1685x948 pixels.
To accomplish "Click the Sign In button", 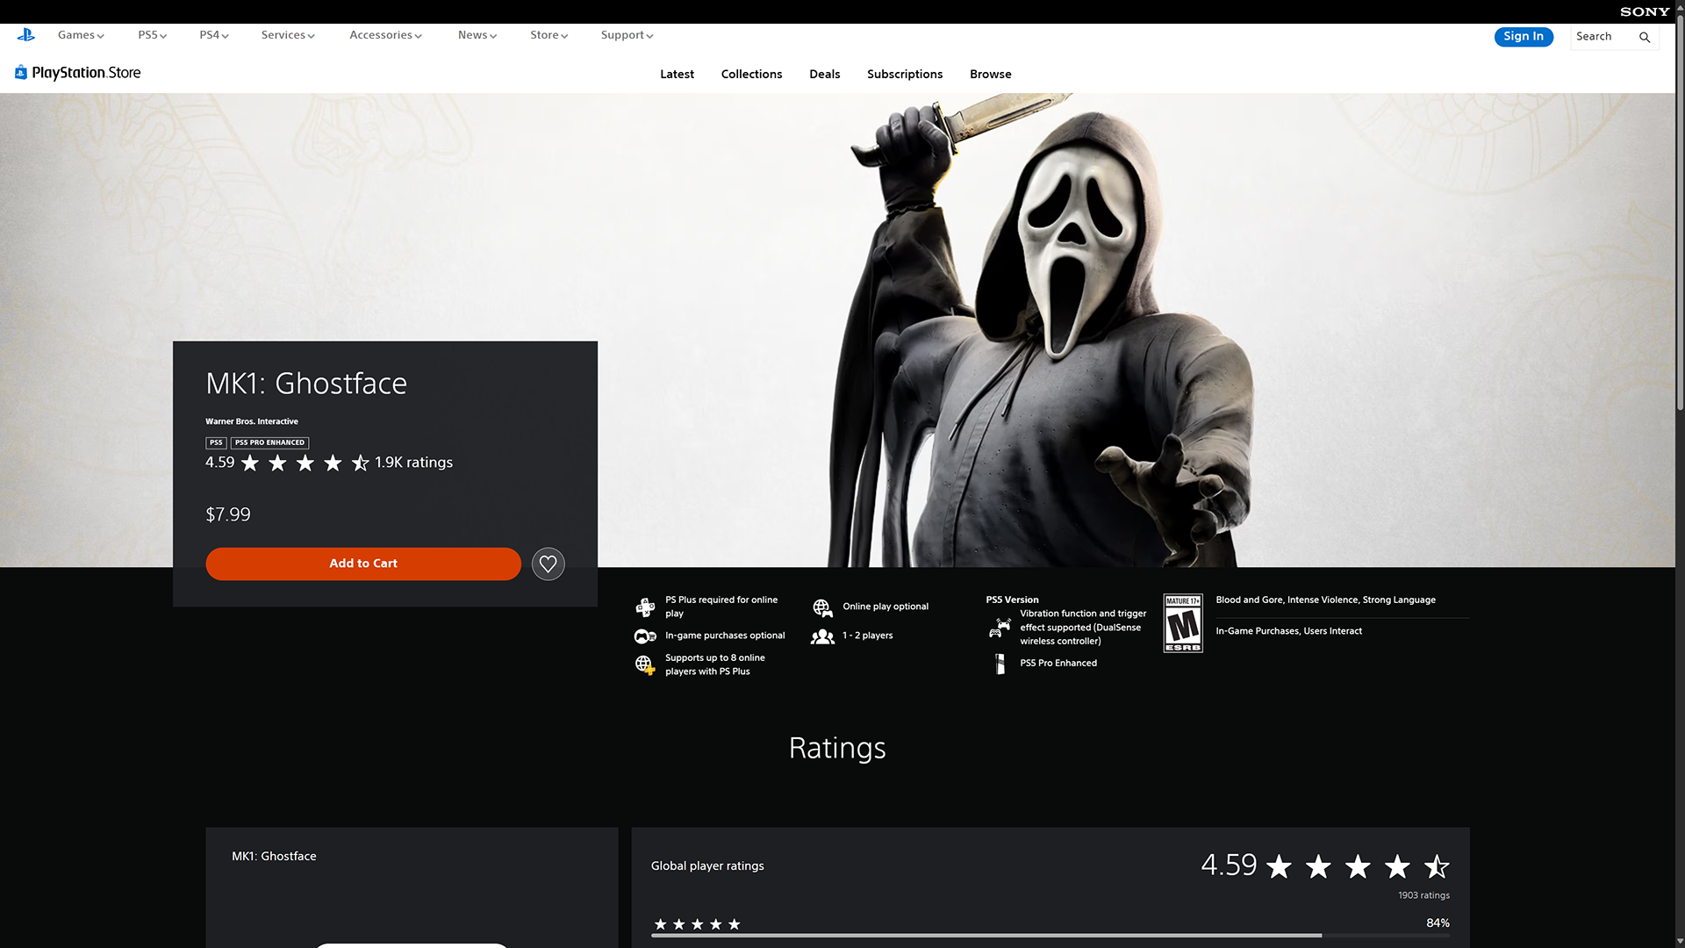I will pos(1524,37).
